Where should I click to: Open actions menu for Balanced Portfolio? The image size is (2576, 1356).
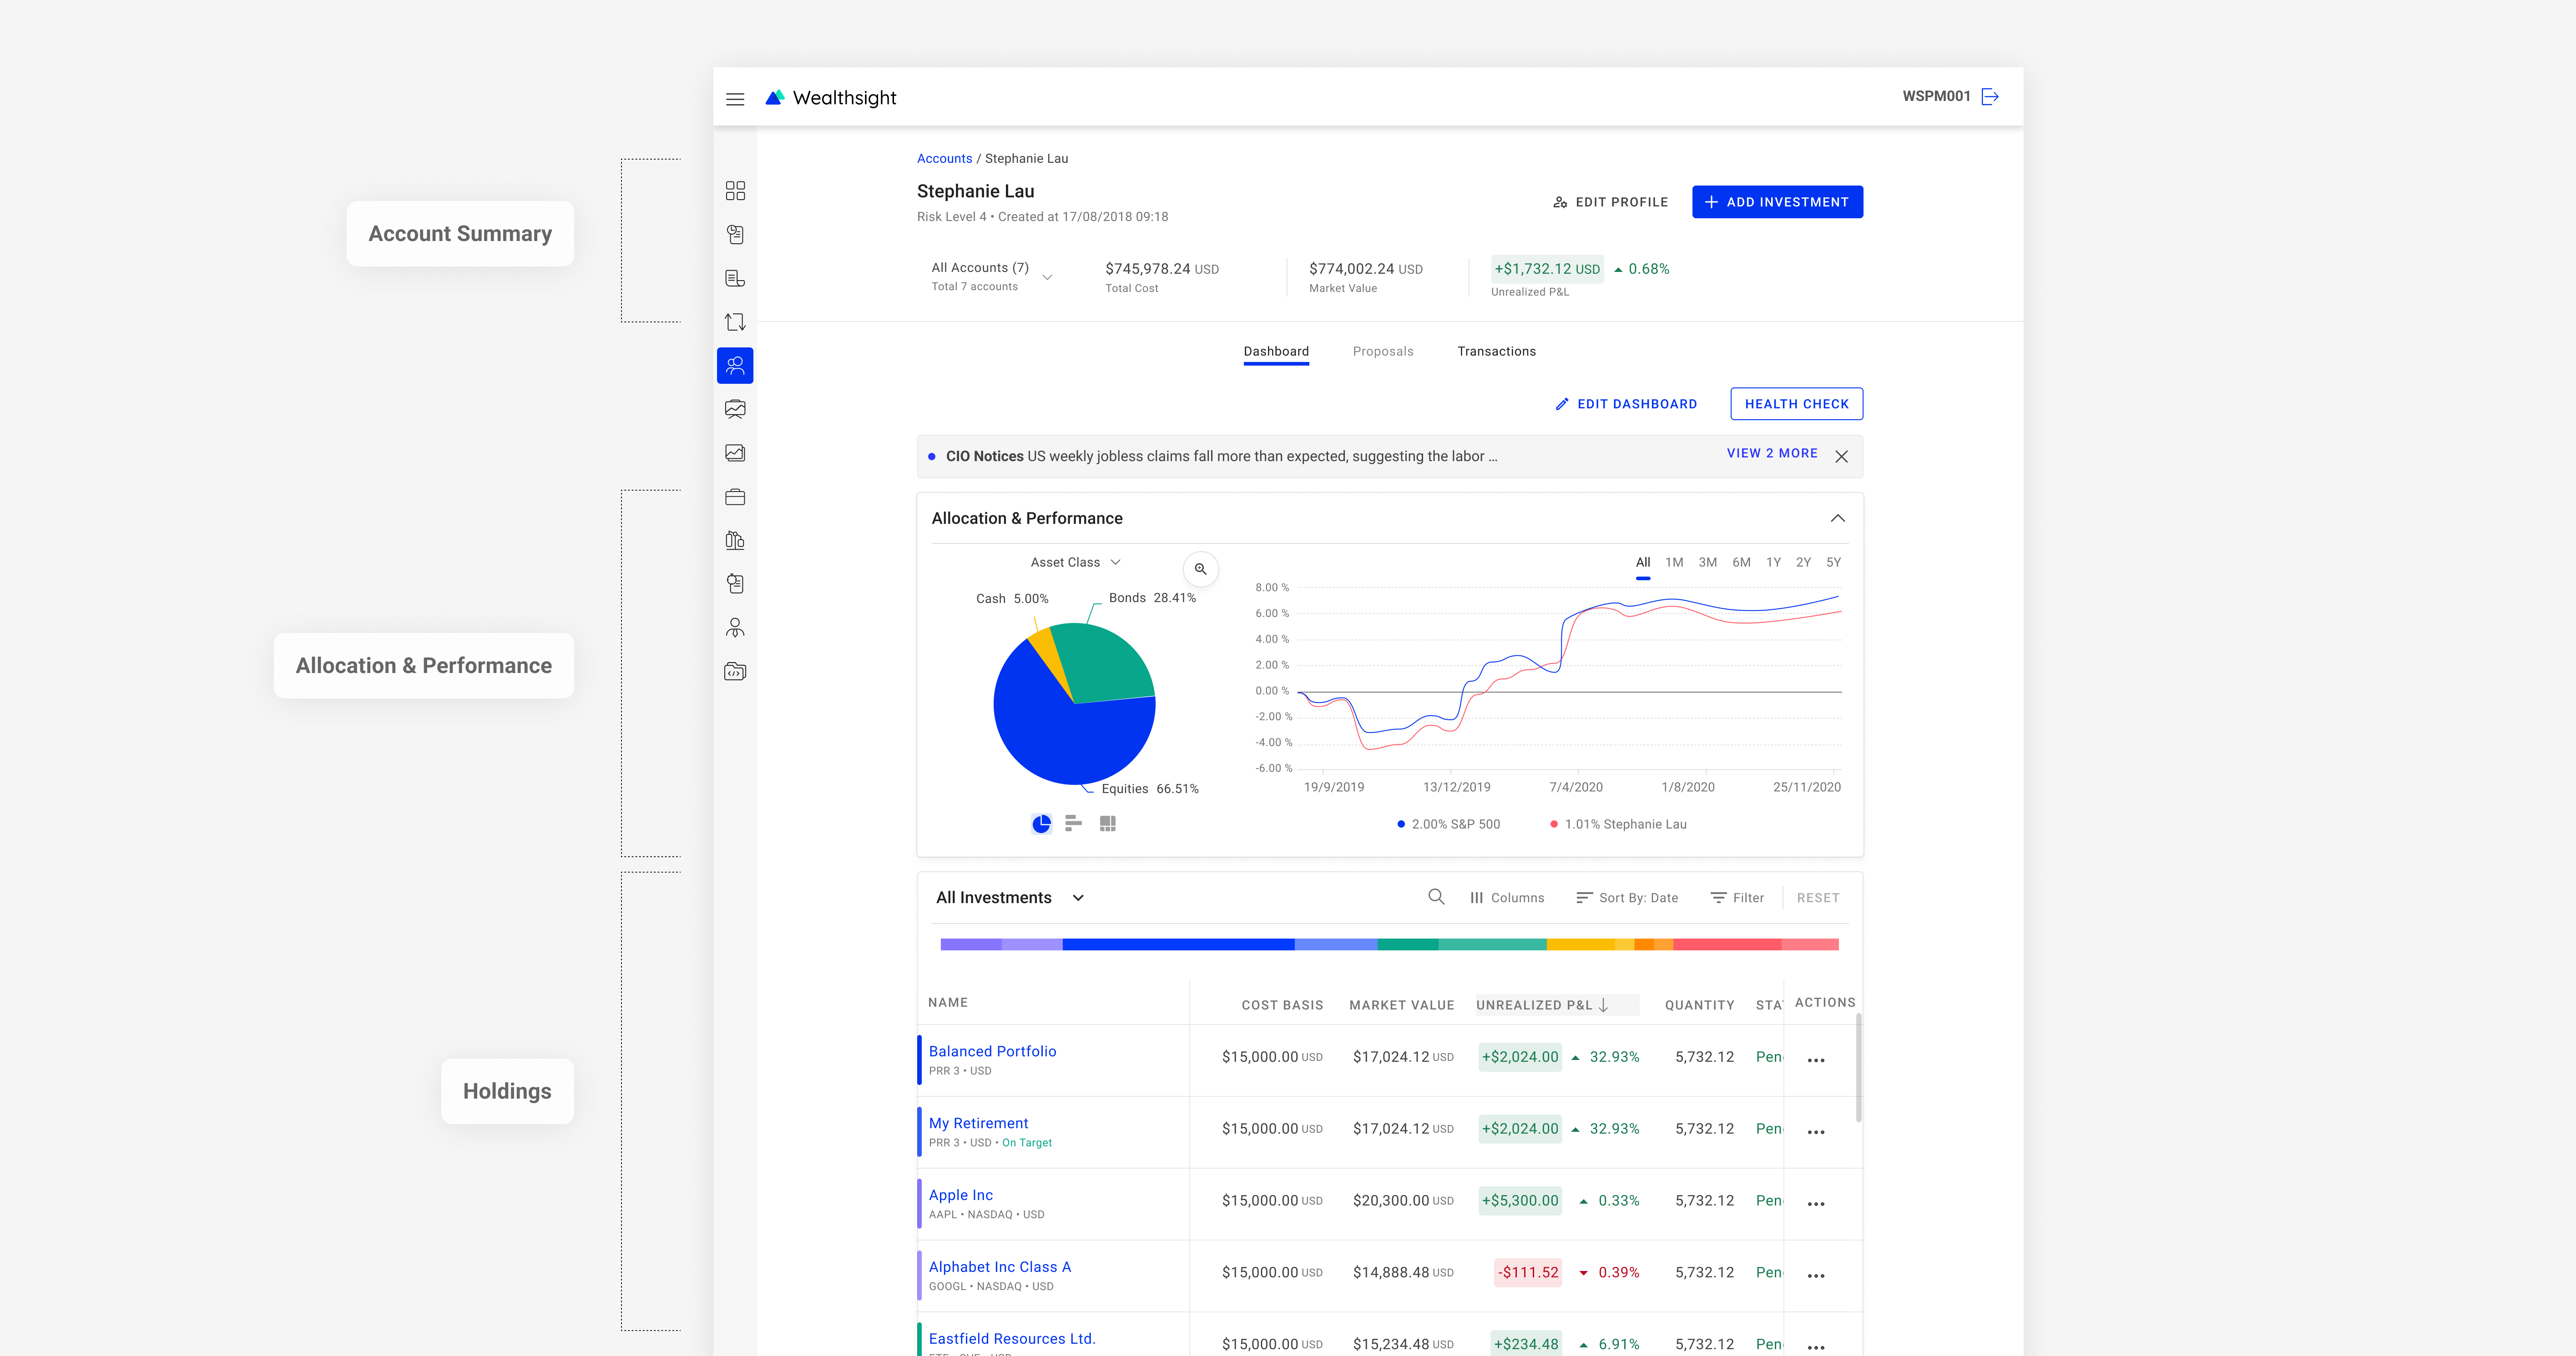click(x=1816, y=1060)
